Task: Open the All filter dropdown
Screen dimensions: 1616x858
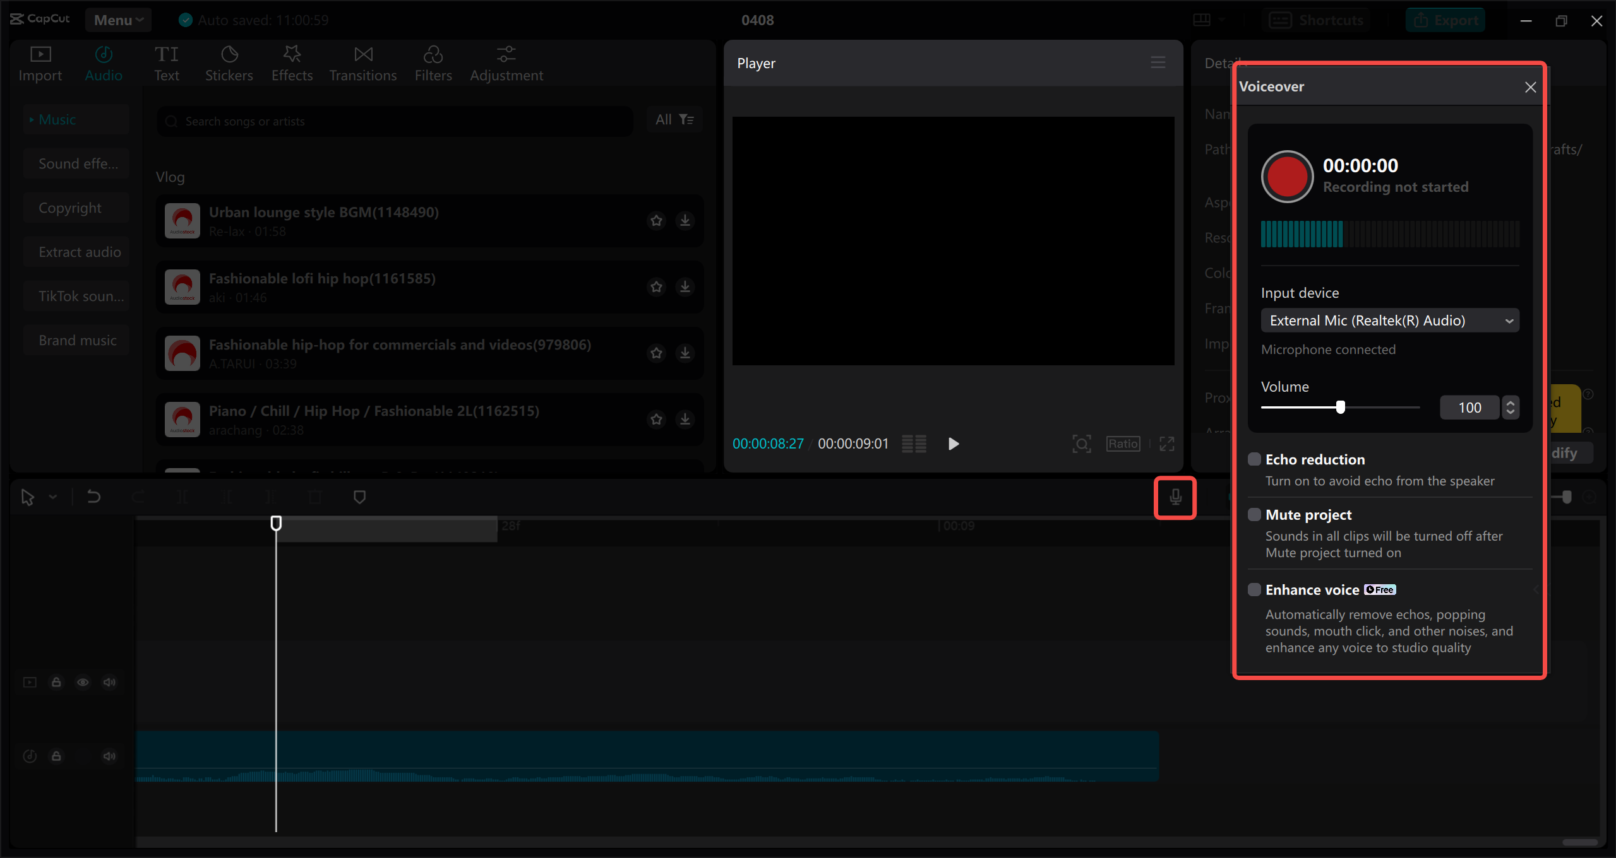Action: coord(674,119)
